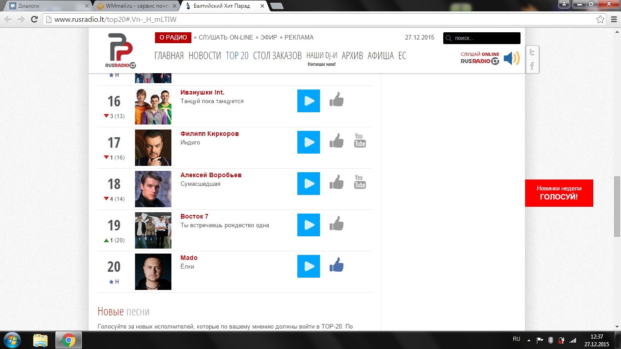Image resolution: width=621 pixels, height=349 pixels.
Task: Go to СТОЛ ЗАКАЗОВ menu item
Action: [277, 55]
